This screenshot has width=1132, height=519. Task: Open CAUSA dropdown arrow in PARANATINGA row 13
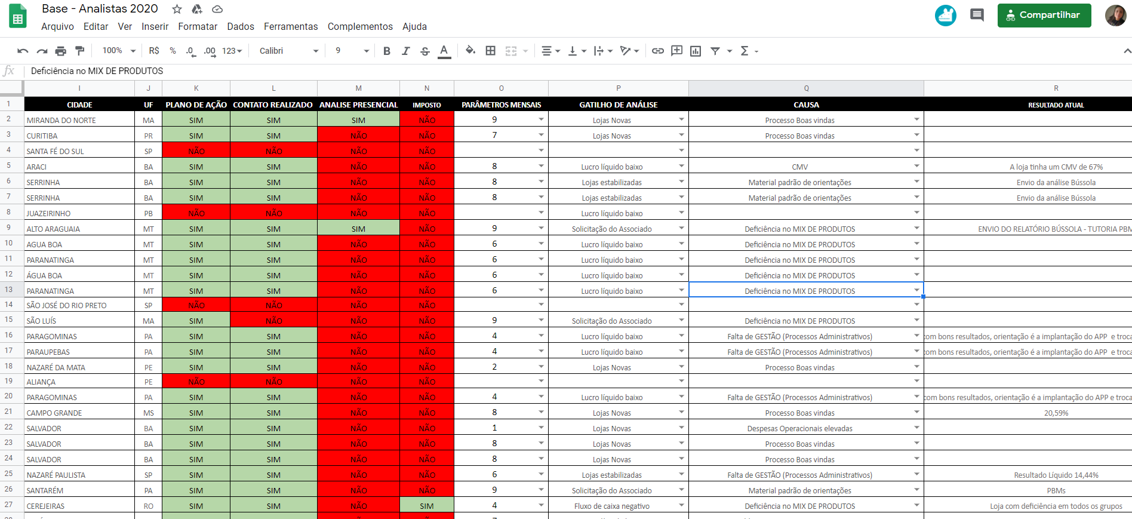pos(916,290)
